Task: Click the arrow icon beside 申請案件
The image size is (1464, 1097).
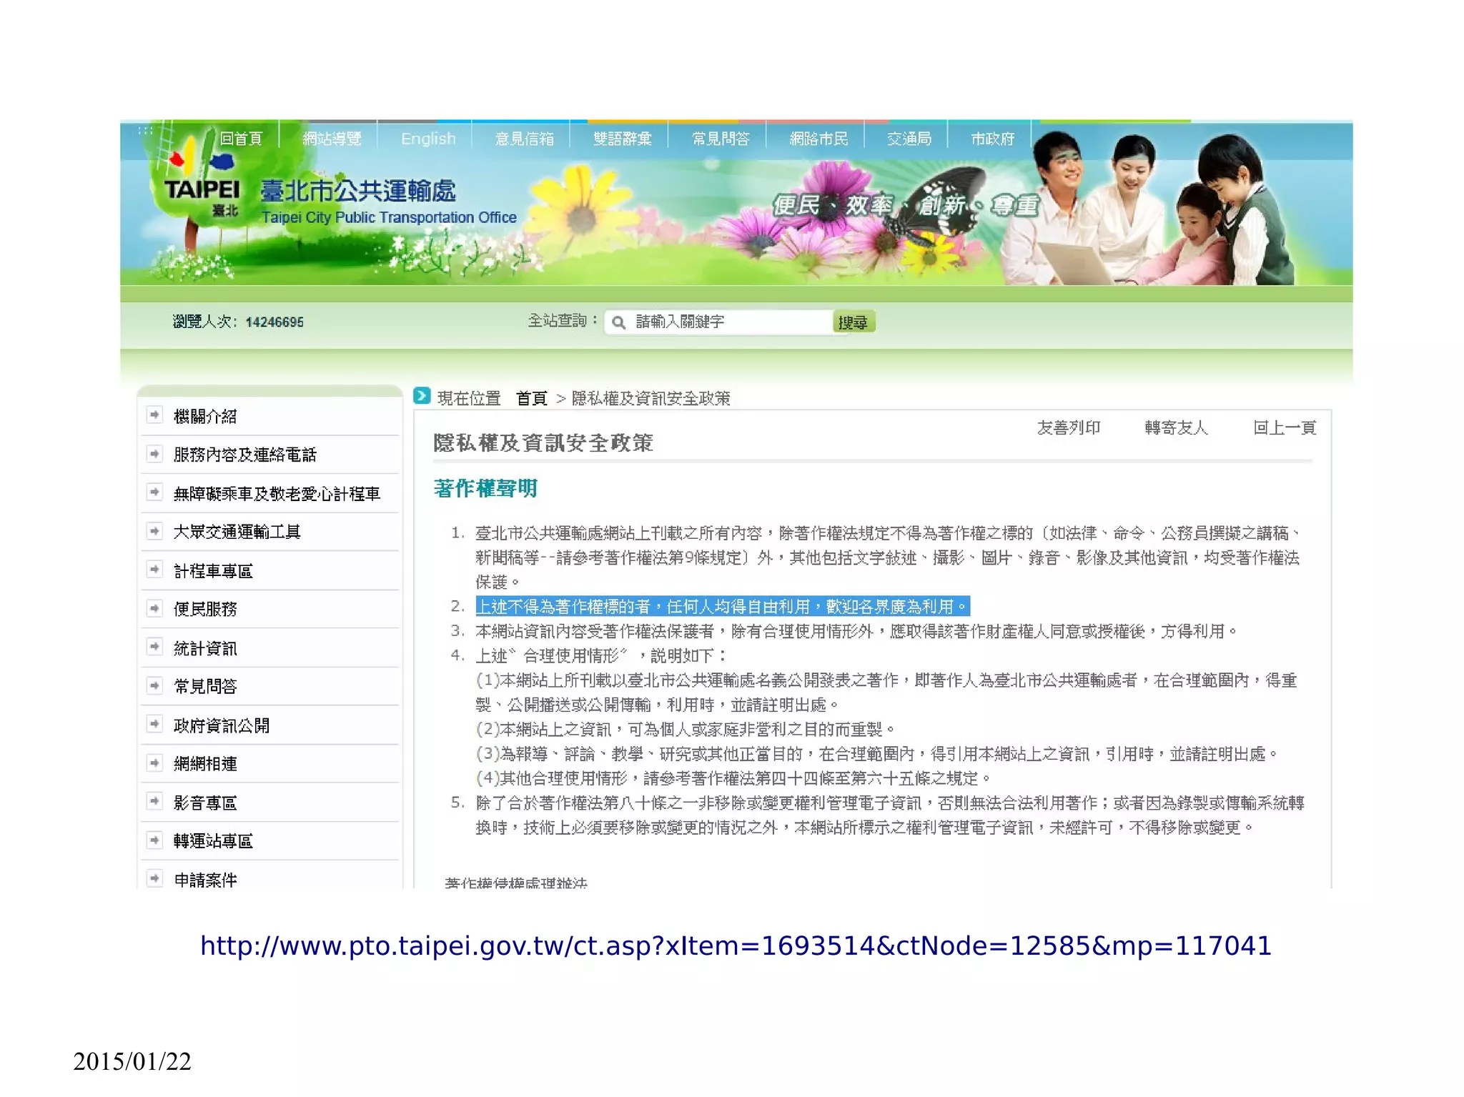Action: pyautogui.click(x=154, y=878)
